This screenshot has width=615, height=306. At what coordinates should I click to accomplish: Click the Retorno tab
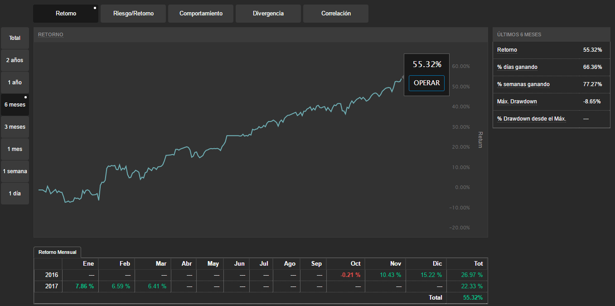point(66,14)
